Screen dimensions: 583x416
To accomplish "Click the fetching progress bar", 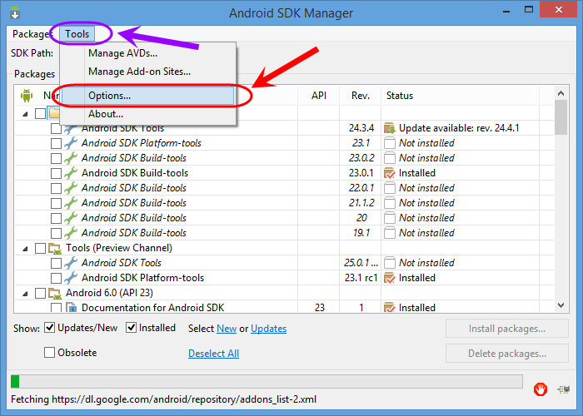I will (267, 381).
